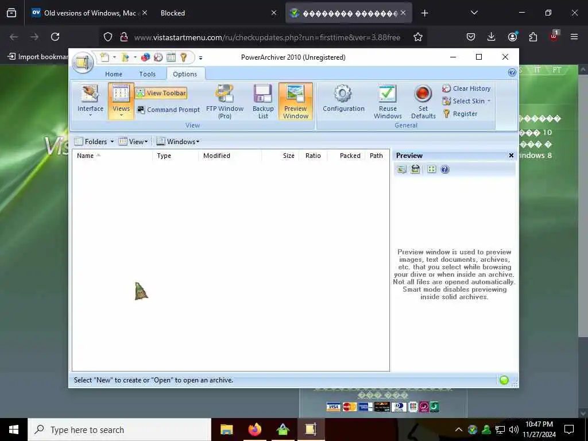Sort the file list by Type column
The width and height of the screenshot is (588, 441).
click(175, 156)
